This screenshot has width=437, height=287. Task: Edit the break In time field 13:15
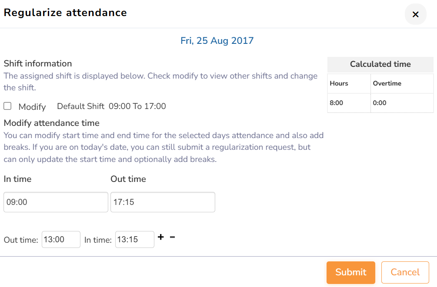coord(134,240)
